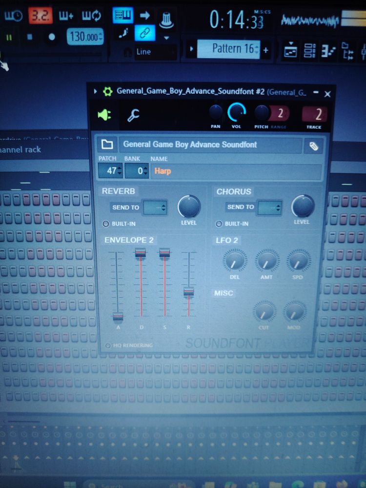Click the LFO 2 SPD knob
Viewport: 366px width, 488px height.
[299, 261]
